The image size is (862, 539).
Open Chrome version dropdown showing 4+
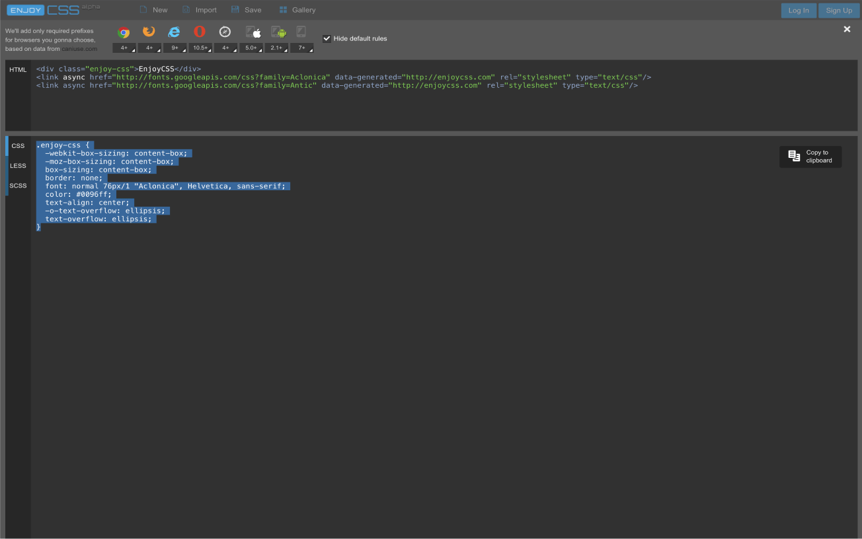pos(124,48)
